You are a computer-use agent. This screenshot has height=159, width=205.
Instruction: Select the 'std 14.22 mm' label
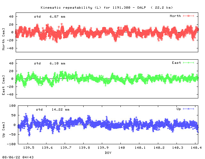click(53, 110)
